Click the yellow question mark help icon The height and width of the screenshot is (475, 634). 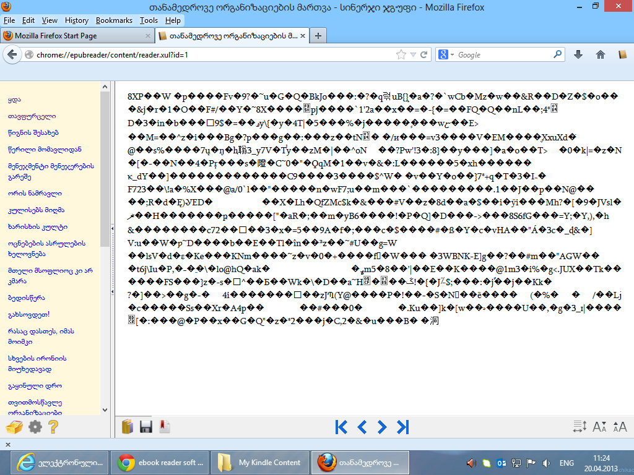(53, 427)
